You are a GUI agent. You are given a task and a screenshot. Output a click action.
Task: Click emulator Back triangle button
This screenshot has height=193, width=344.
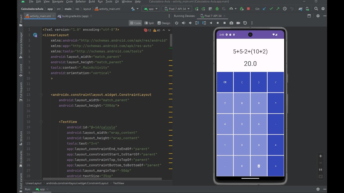[211, 23]
